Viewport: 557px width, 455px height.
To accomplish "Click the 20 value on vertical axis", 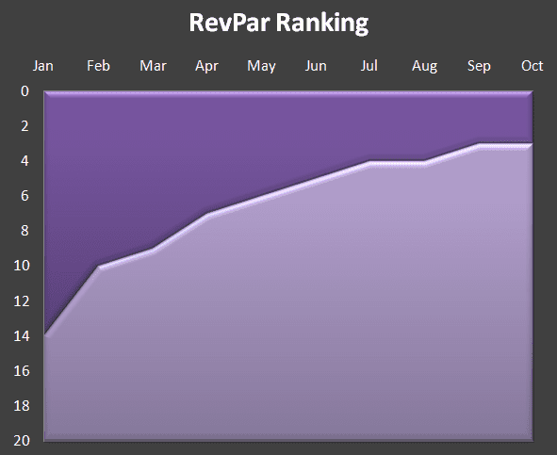I will 22,441.
